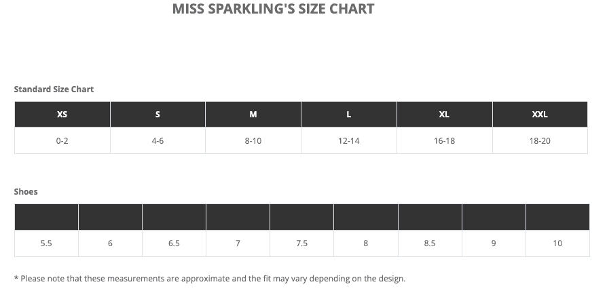
Task: Click shoe size 5.5 cell
Action: click(x=46, y=243)
